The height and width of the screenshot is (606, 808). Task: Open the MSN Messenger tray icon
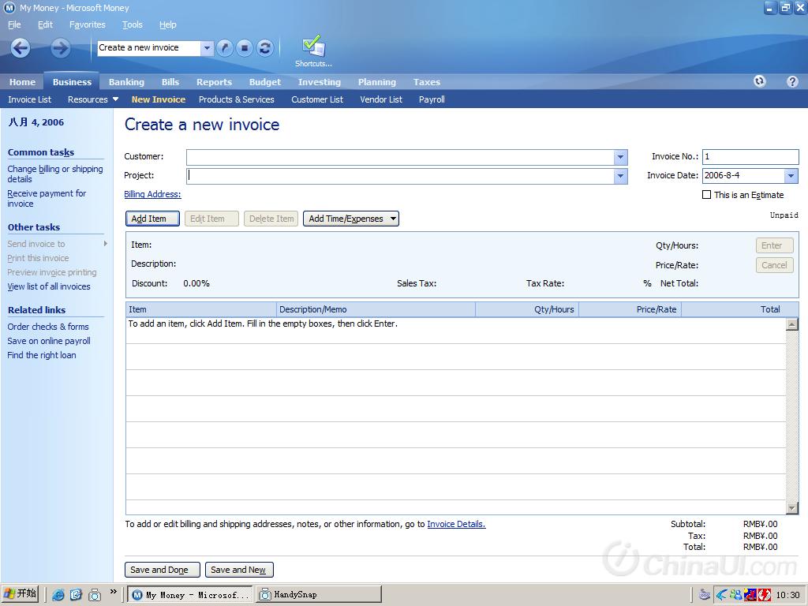coord(735,595)
